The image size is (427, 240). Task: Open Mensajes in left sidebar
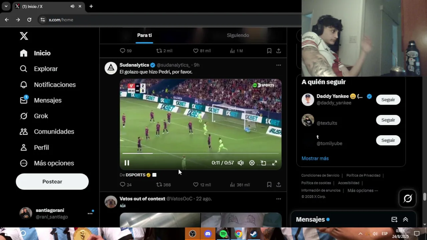pos(40,100)
